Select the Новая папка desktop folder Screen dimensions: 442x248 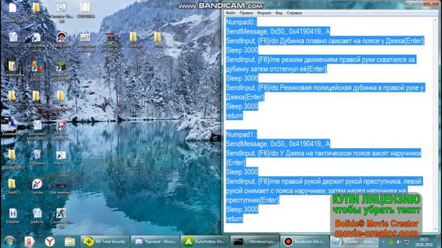(12, 69)
